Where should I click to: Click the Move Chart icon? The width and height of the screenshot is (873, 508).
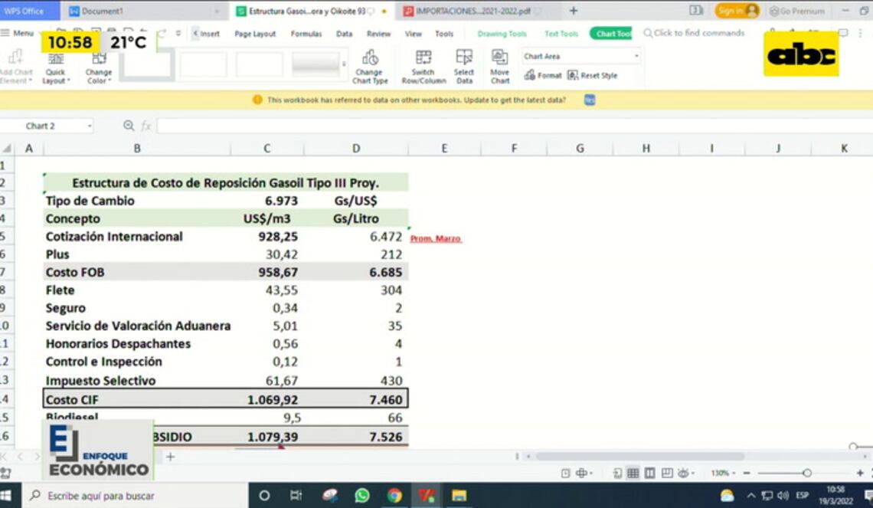(x=499, y=58)
